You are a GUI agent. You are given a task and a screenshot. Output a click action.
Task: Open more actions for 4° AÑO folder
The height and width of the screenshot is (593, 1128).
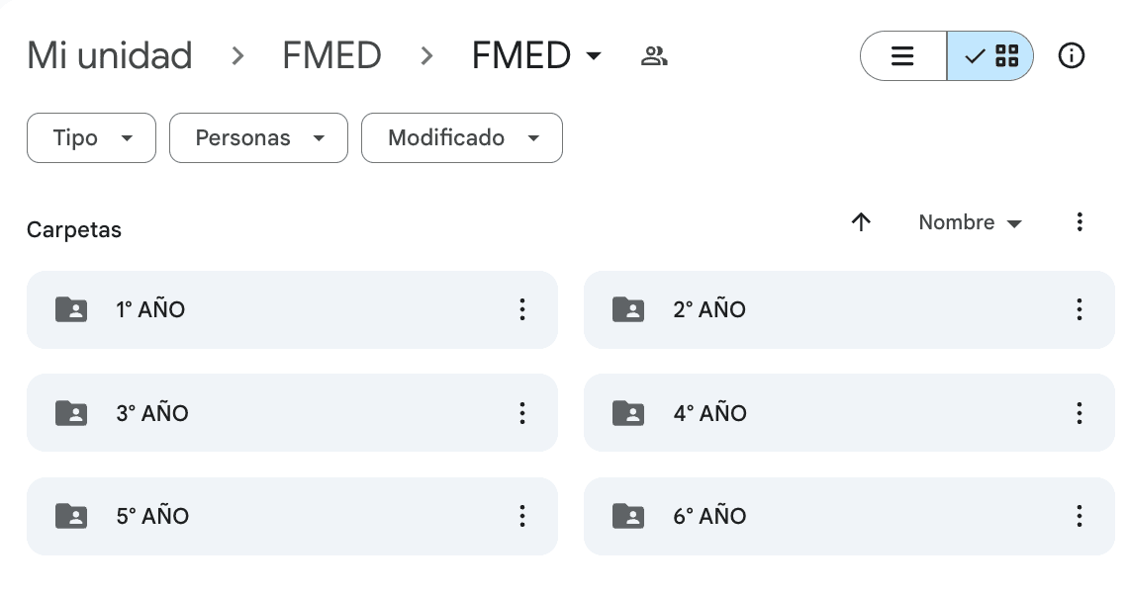1080,413
